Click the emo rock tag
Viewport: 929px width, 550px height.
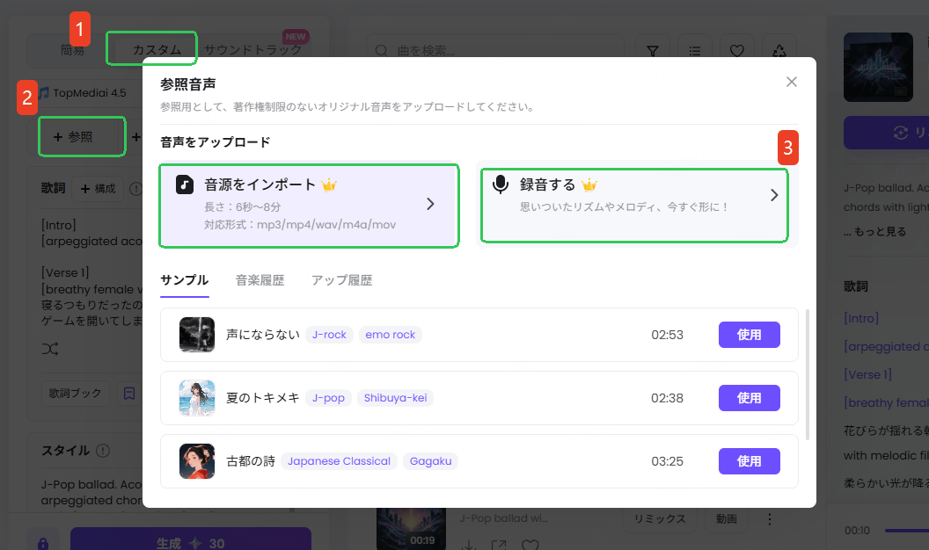coord(391,335)
